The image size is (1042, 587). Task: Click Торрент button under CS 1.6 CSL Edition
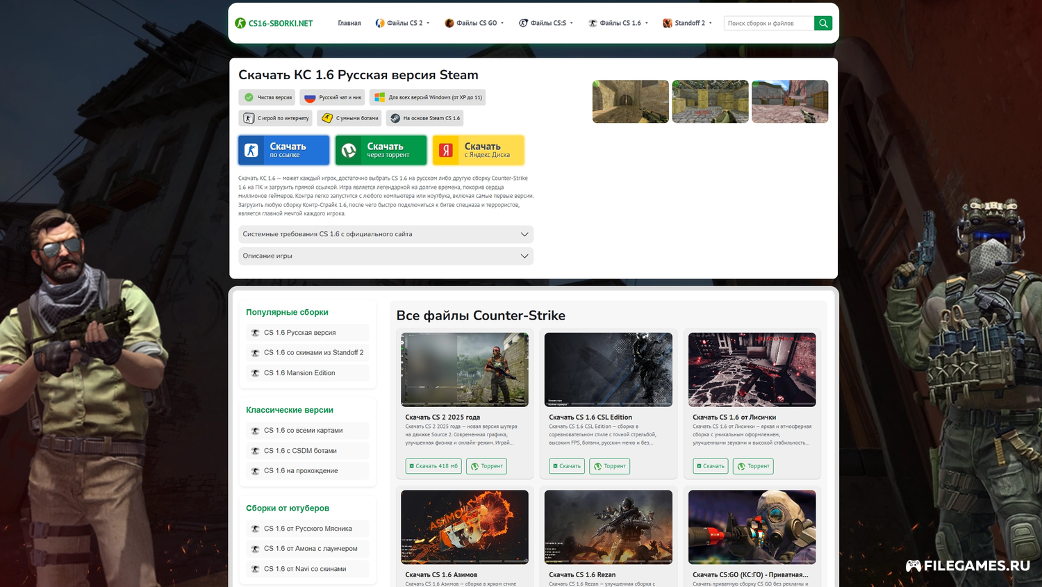(609, 466)
